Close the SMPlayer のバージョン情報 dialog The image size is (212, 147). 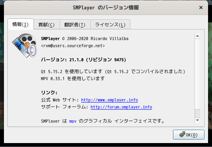coord(201,7)
